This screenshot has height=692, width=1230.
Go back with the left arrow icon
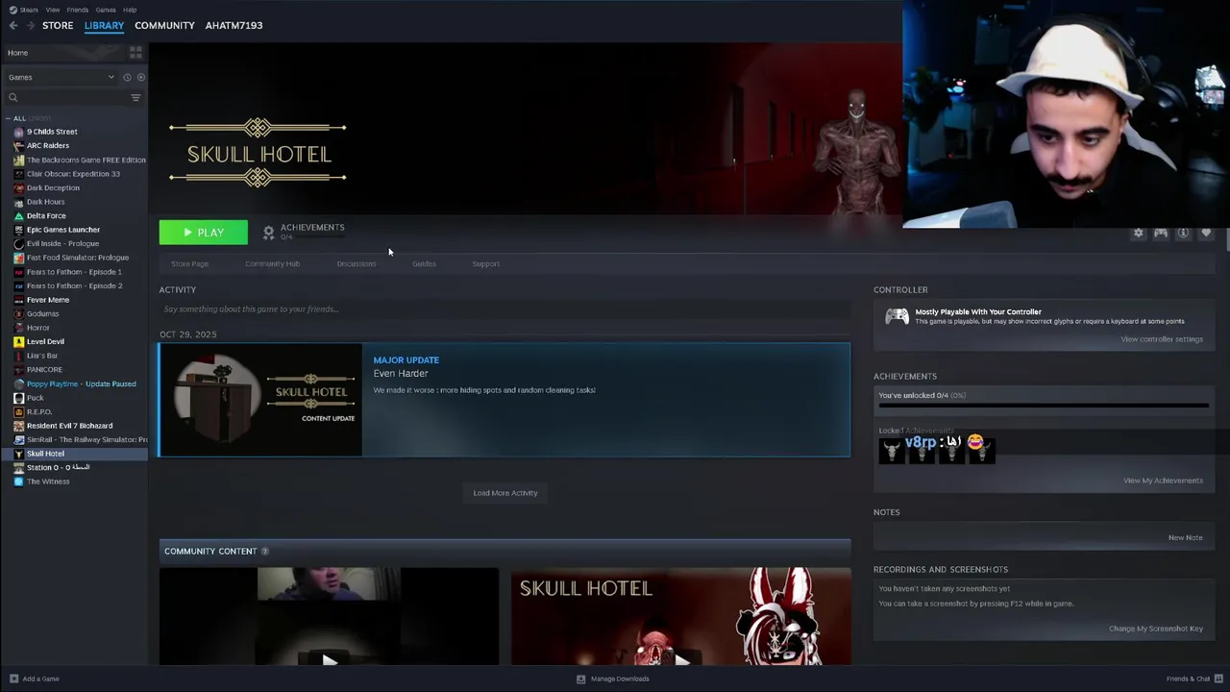tap(13, 26)
